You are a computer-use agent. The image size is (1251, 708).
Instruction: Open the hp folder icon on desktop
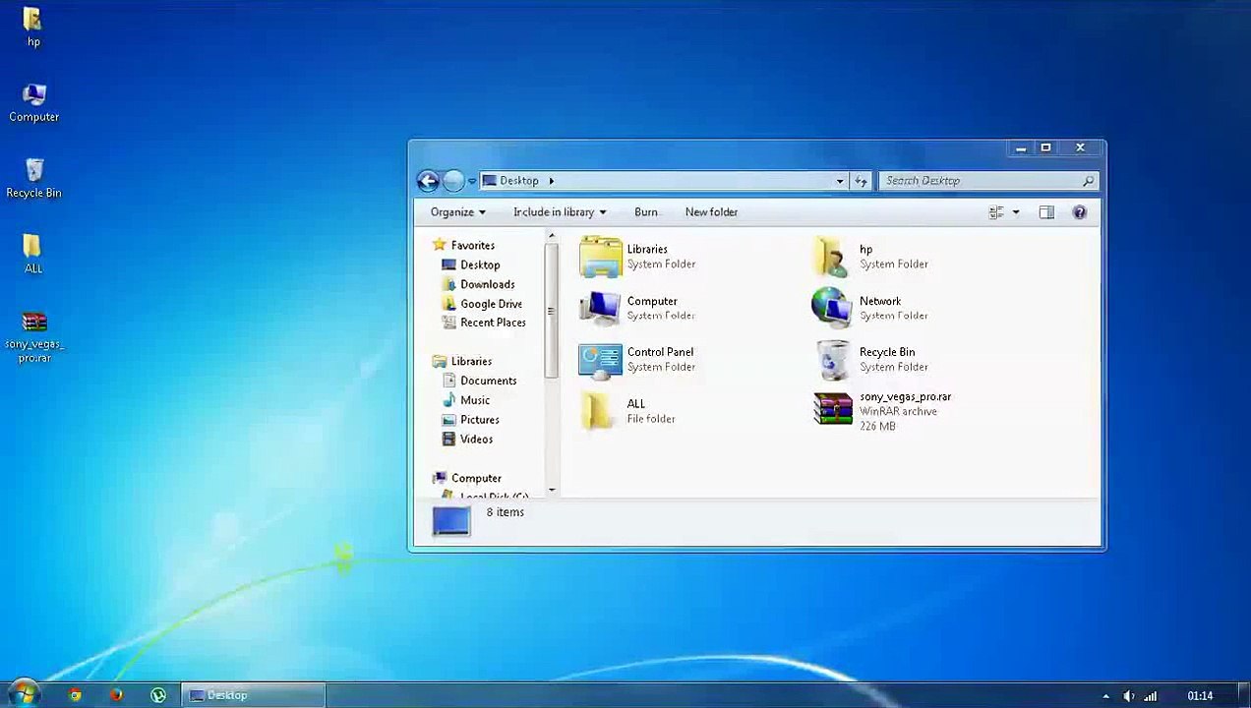tap(32, 27)
